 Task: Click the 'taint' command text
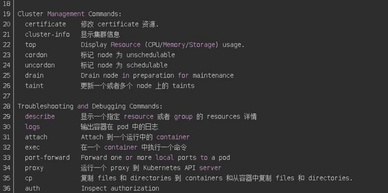coord(34,86)
